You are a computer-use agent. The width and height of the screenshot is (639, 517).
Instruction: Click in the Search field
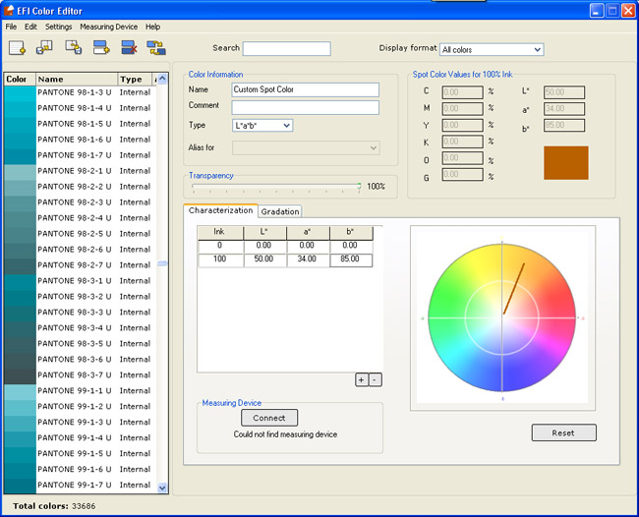pos(286,48)
